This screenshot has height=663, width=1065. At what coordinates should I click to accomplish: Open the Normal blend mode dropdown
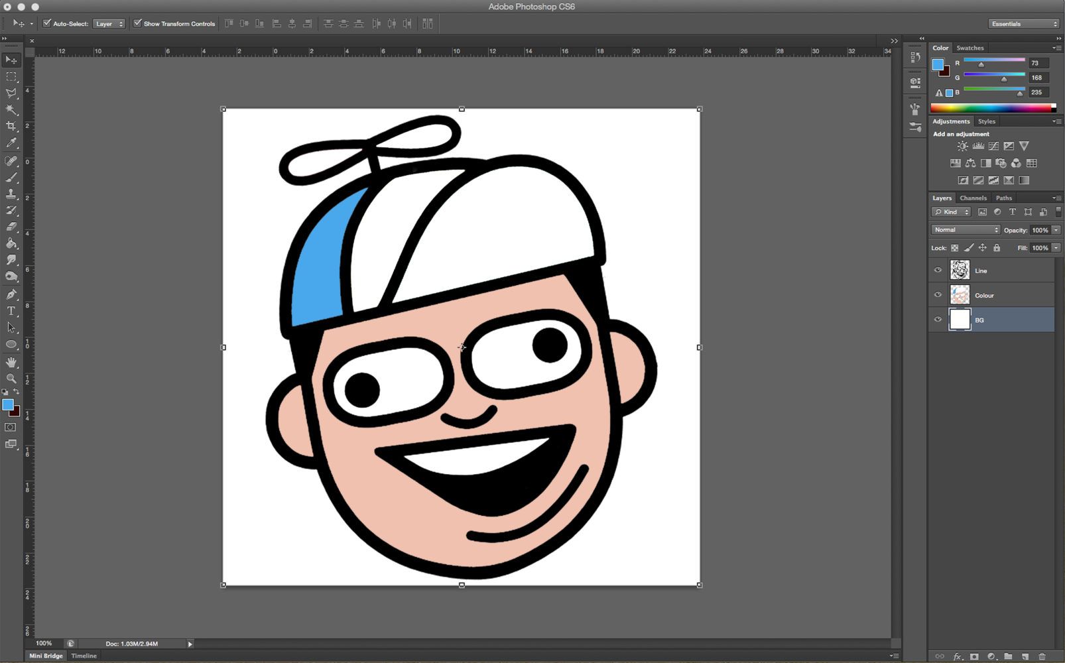(x=966, y=230)
